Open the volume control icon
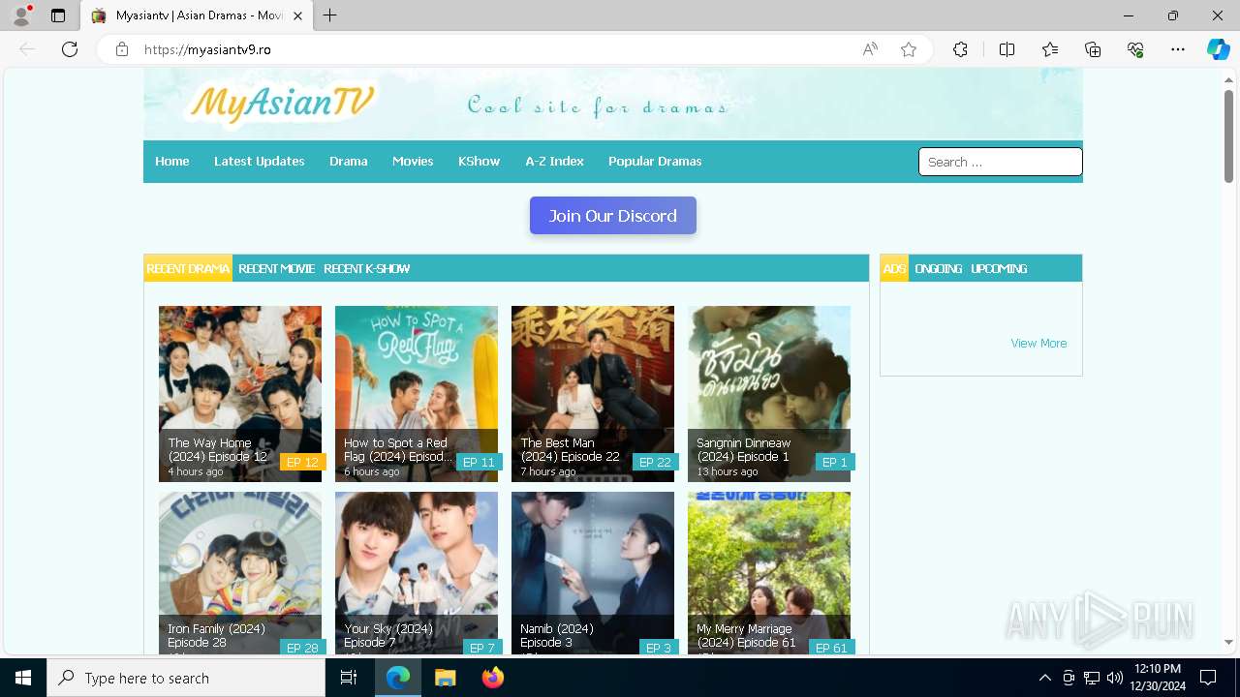Image resolution: width=1240 pixels, height=697 pixels. [1115, 678]
